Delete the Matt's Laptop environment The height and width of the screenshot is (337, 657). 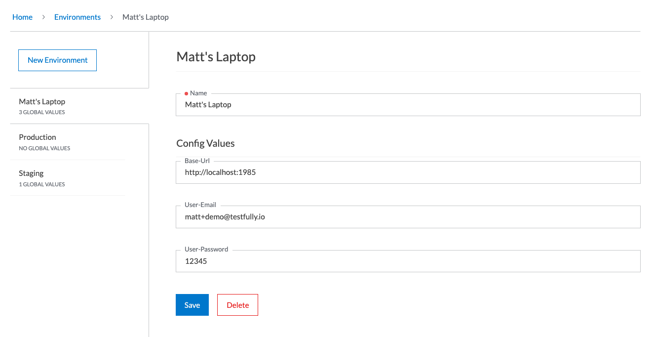pyautogui.click(x=237, y=305)
